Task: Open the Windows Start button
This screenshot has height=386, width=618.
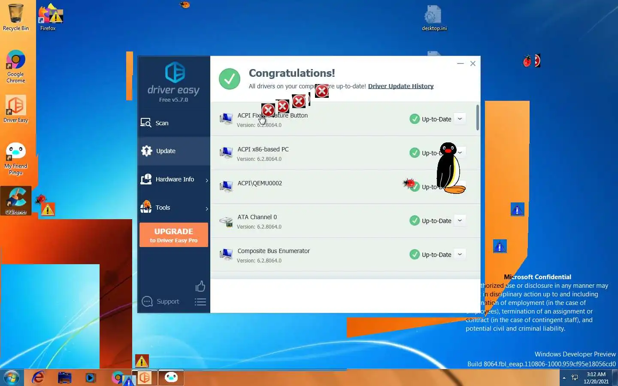Action: pos(12,377)
